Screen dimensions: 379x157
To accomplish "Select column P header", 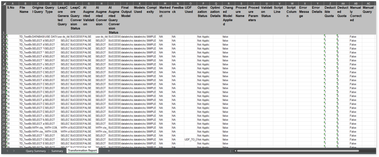I will pyautogui.click(x=203, y=3).
